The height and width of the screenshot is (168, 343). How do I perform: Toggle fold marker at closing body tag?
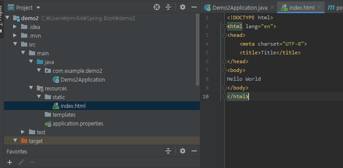pyautogui.click(x=224, y=88)
